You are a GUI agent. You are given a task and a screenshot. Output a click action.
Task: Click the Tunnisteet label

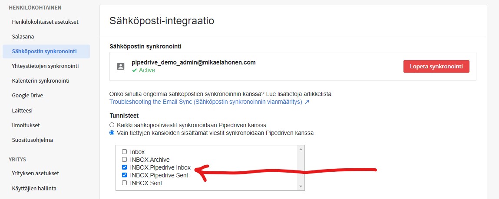click(x=124, y=116)
